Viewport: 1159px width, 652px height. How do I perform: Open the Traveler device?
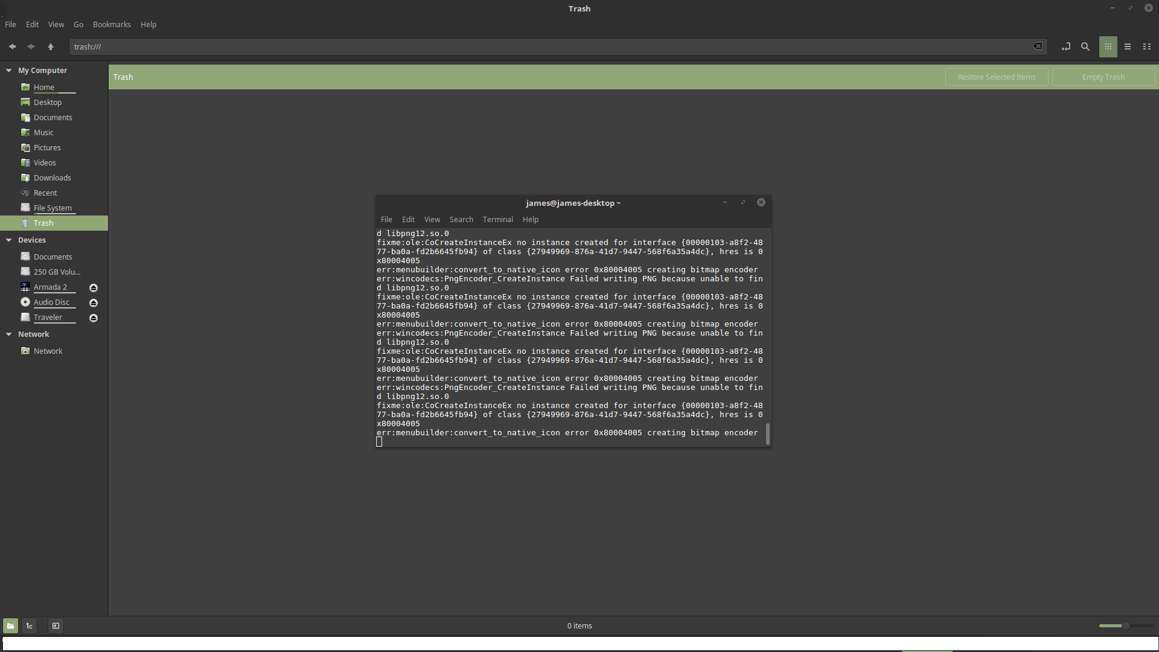tap(48, 317)
